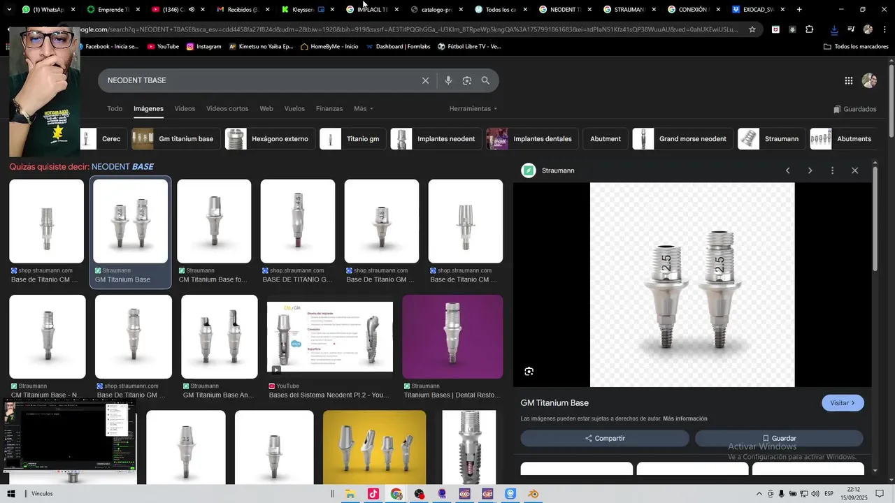Select the Grand morse neodent filter chip
This screenshot has height=503, width=895.
682,139
